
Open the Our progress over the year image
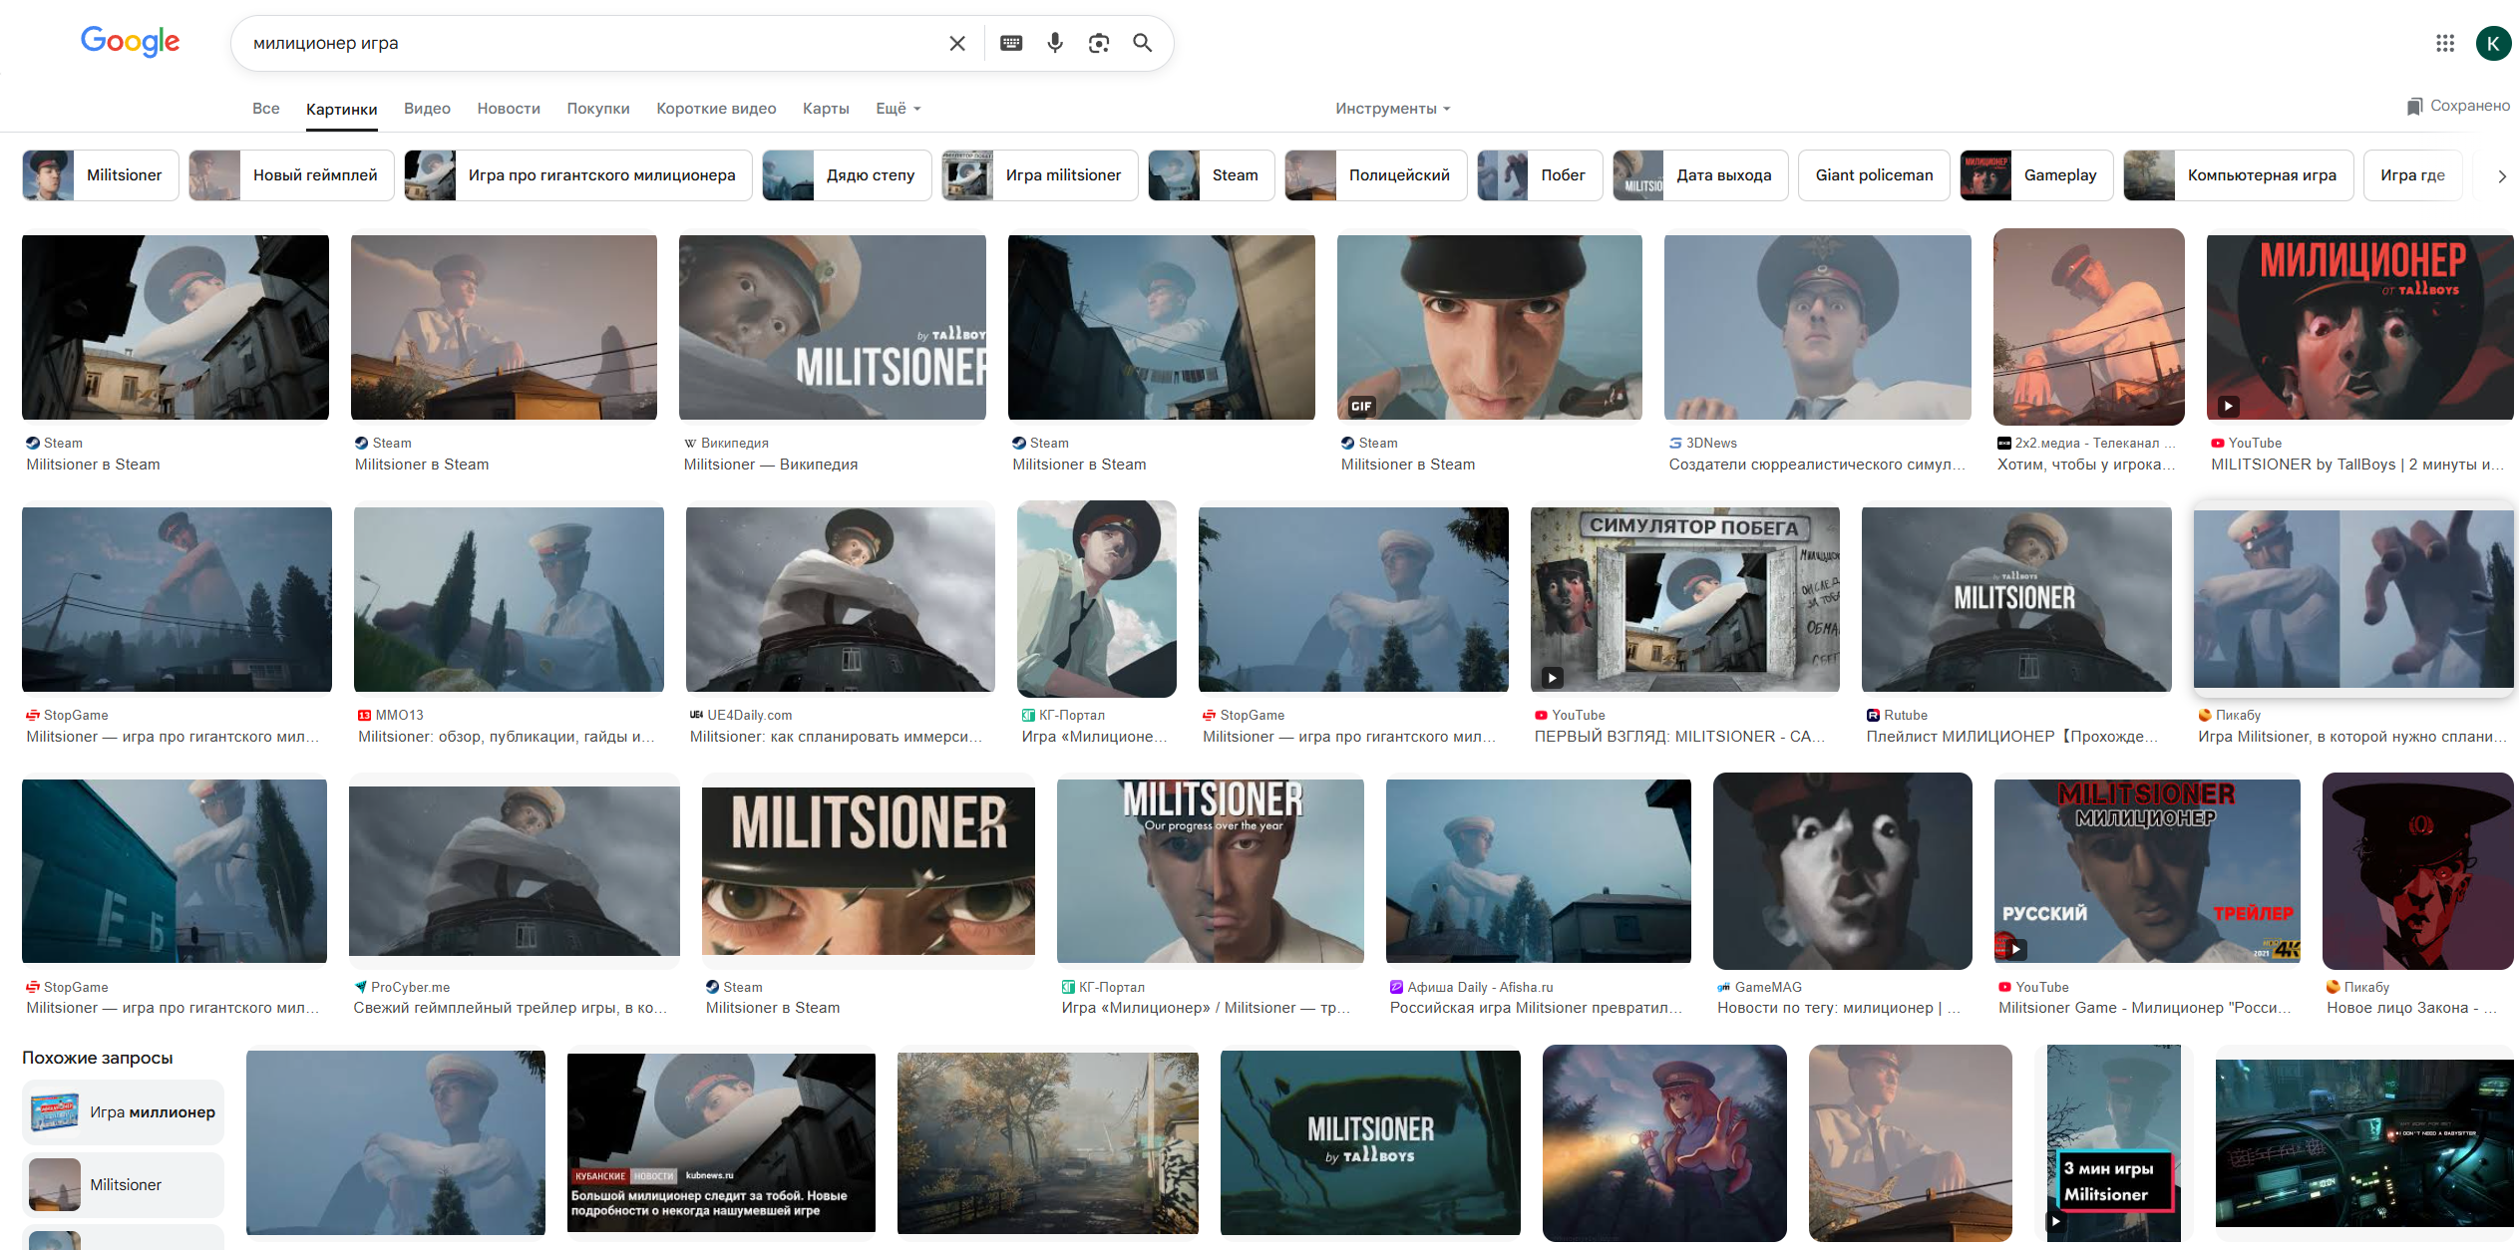(1210, 871)
